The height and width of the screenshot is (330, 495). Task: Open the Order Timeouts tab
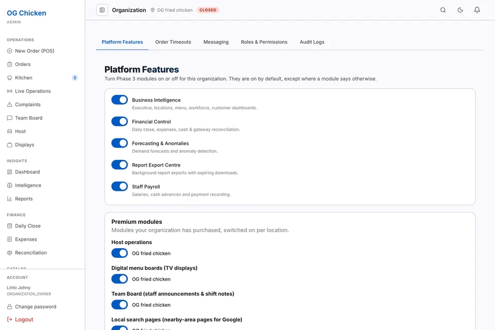pos(173,42)
